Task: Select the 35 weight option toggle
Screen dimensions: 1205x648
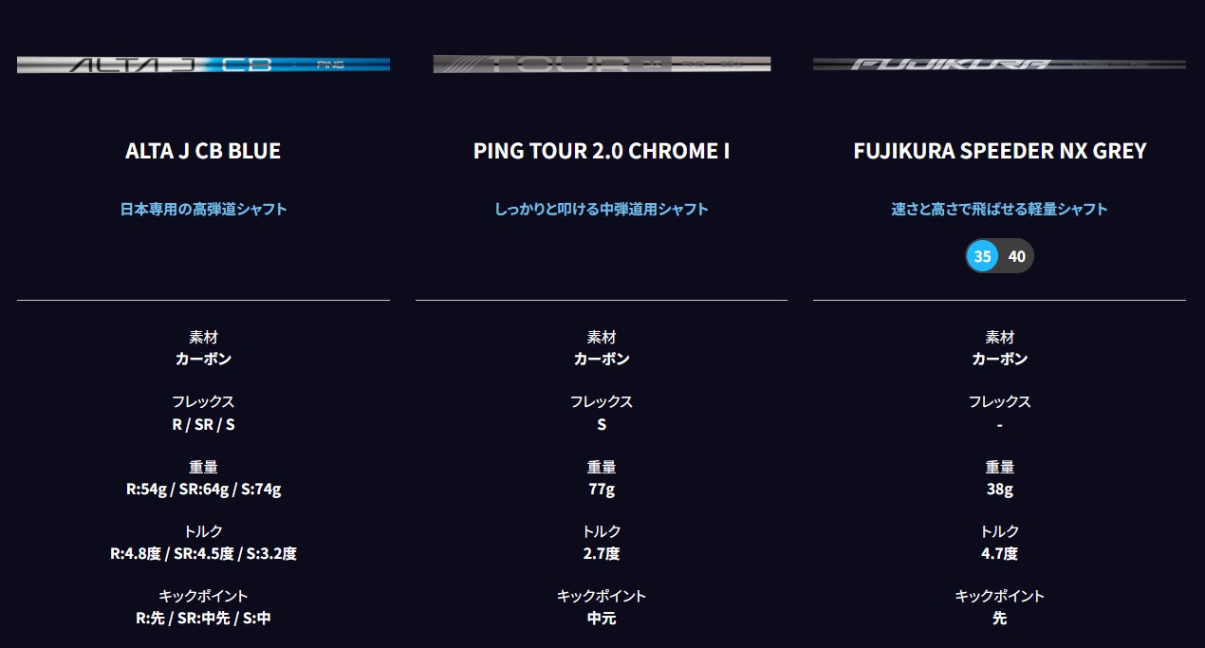Action: coord(982,256)
